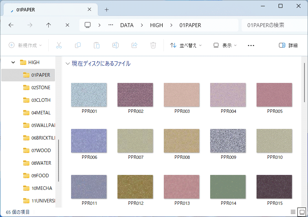Toggle the 詳細 details pane
This screenshot has height=217, width=308.
point(288,46)
